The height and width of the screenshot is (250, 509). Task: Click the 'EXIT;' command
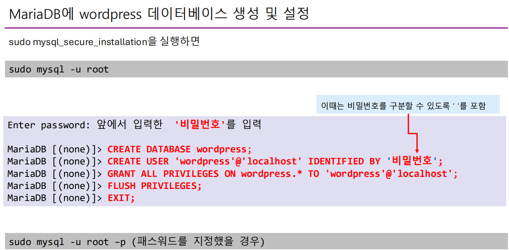pyautogui.click(x=121, y=198)
